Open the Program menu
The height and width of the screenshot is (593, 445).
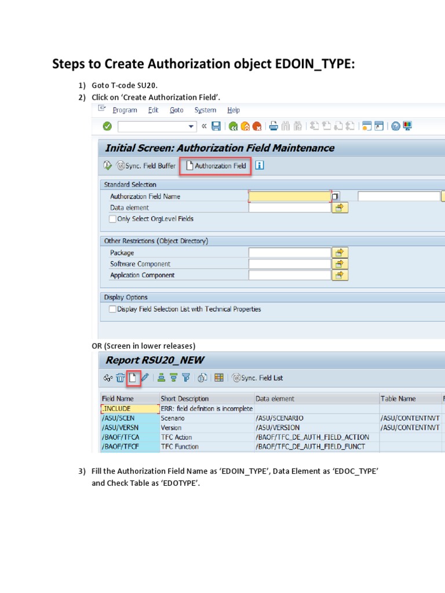point(125,110)
